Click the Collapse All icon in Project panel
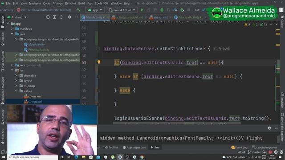This screenshot has width=285, height=160. (x=61, y=17)
